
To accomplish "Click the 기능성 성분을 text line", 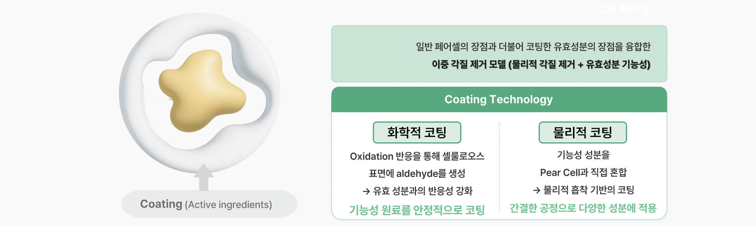I will click(x=583, y=155).
